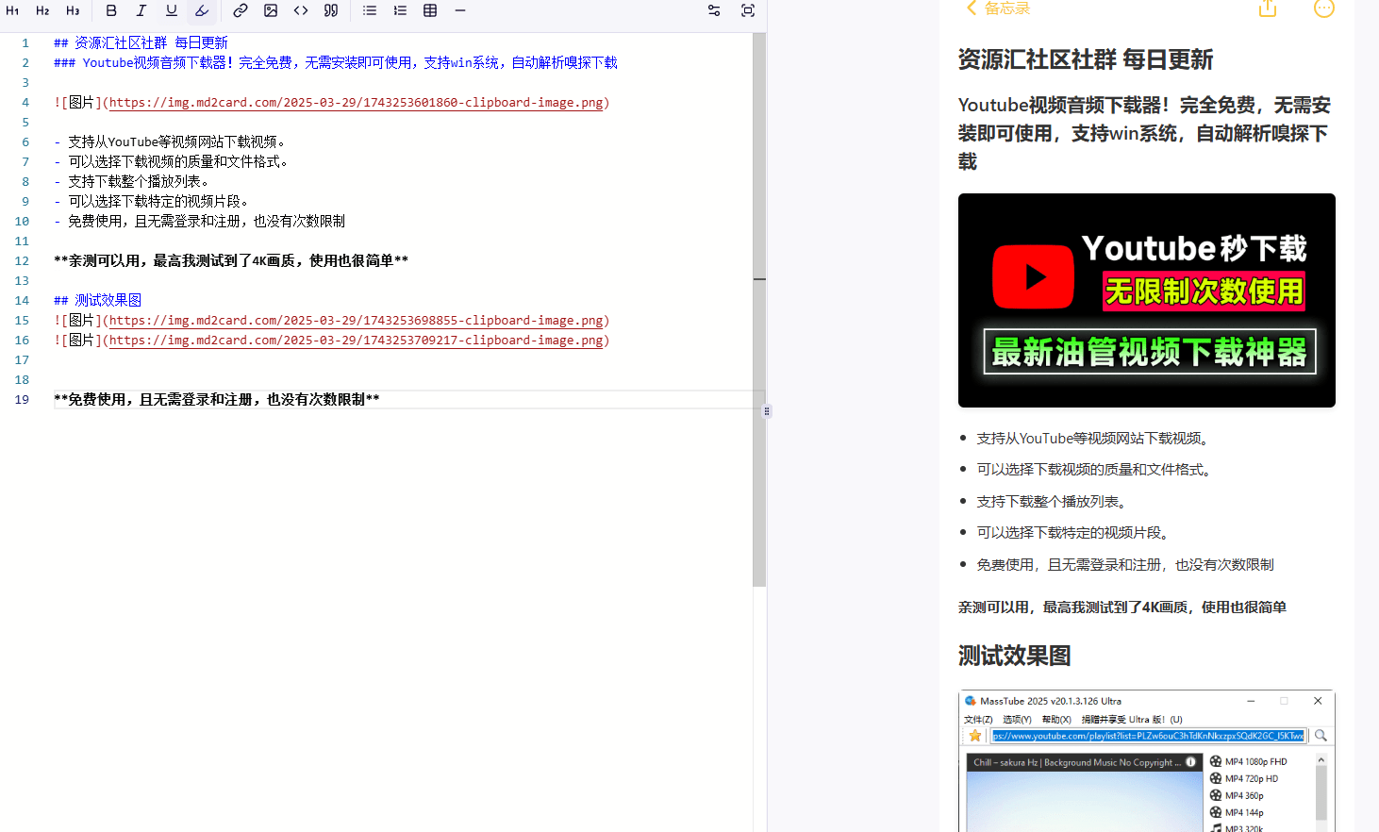Viewport: 1379px width, 832px height.
Task: Apply H1 heading formatting
Action: [12, 10]
